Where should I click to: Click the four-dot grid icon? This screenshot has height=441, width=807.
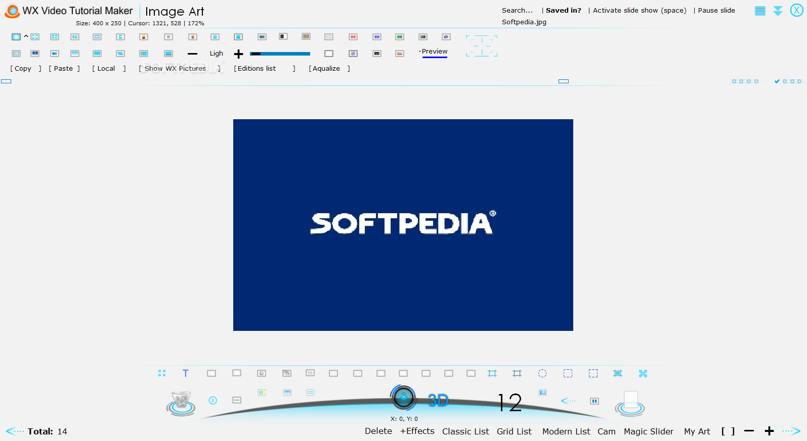point(162,373)
